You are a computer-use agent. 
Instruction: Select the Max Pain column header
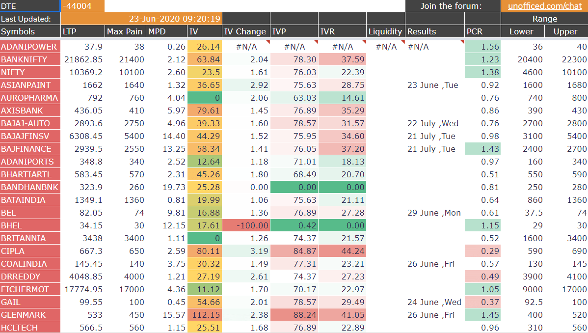pyautogui.click(x=125, y=31)
